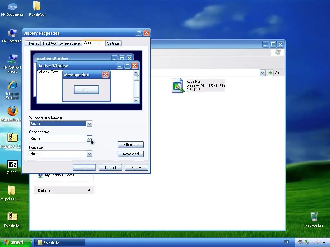Click RoyaleNoir taskbar button

pos(60,242)
